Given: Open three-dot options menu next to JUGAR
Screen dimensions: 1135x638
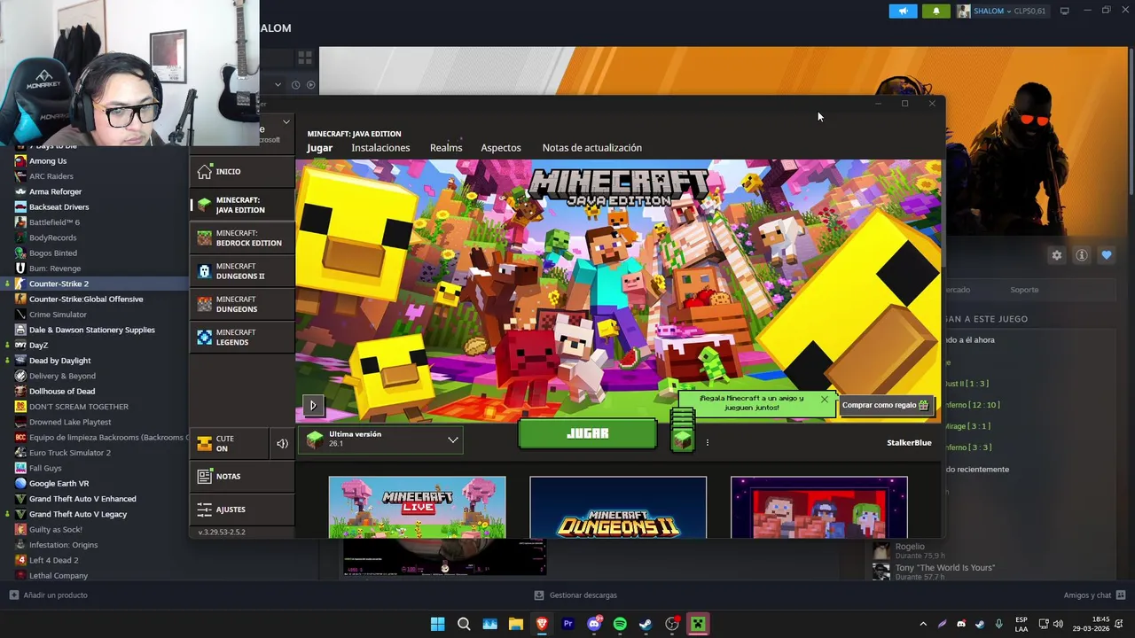Looking at the screenshot, I should point(707,442).
